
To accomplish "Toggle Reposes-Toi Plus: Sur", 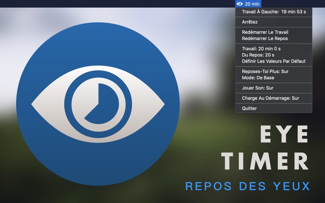I will [273, 71].
